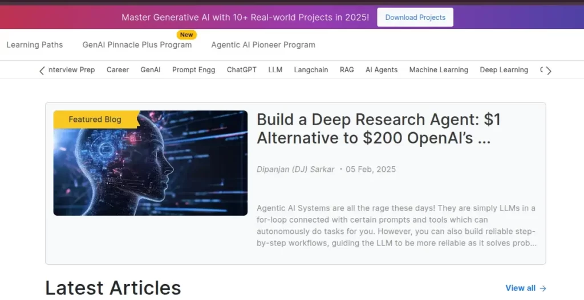Select the Langchain category
584x300 pixels.
point(311,69)
